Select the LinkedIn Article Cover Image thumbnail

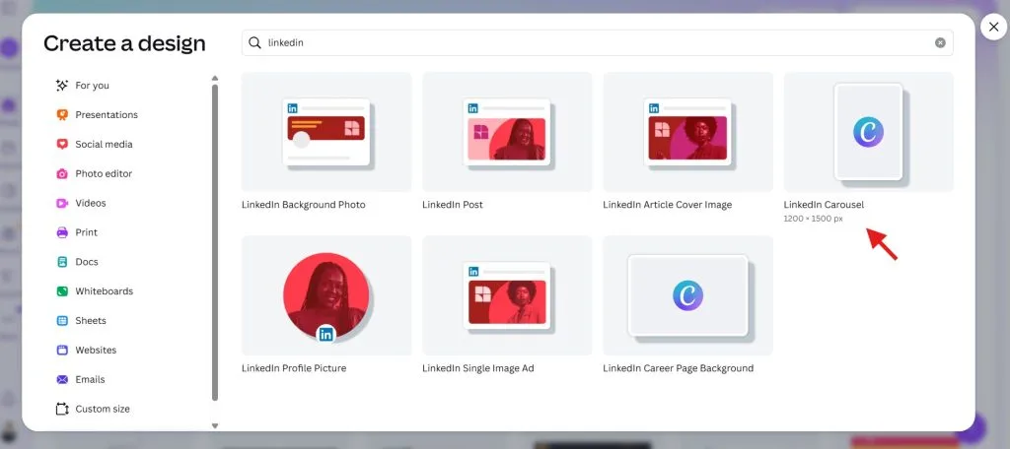(687, 132)
